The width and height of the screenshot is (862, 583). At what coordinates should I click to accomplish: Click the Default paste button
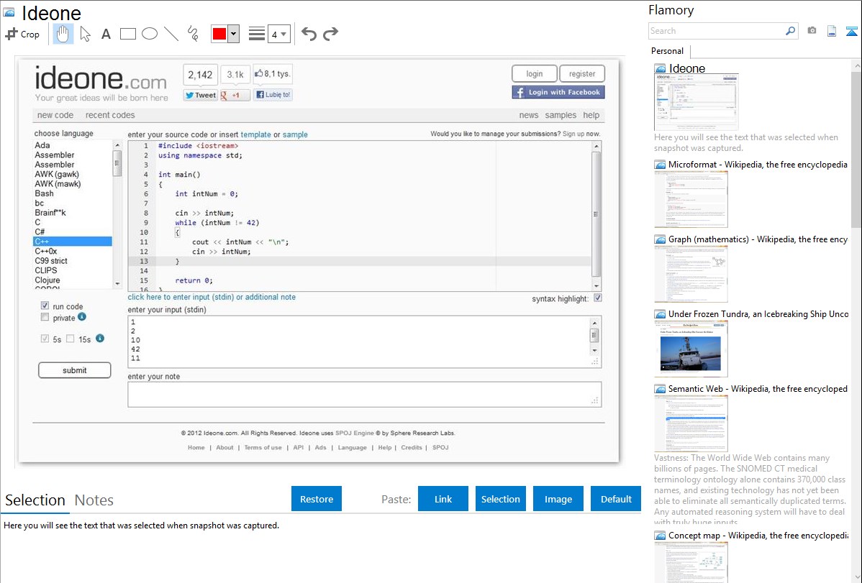pos(616,499)
